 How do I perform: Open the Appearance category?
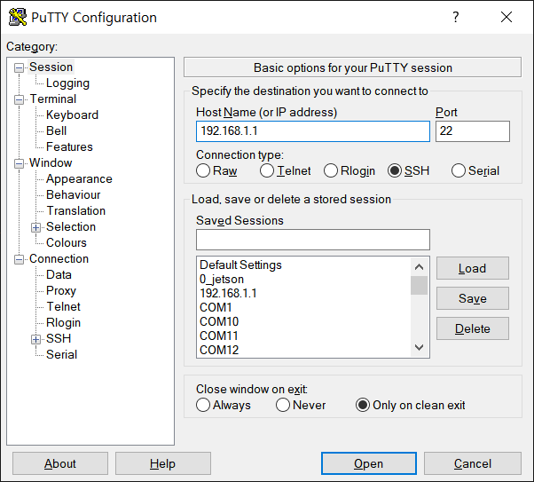tap(79, 179)
